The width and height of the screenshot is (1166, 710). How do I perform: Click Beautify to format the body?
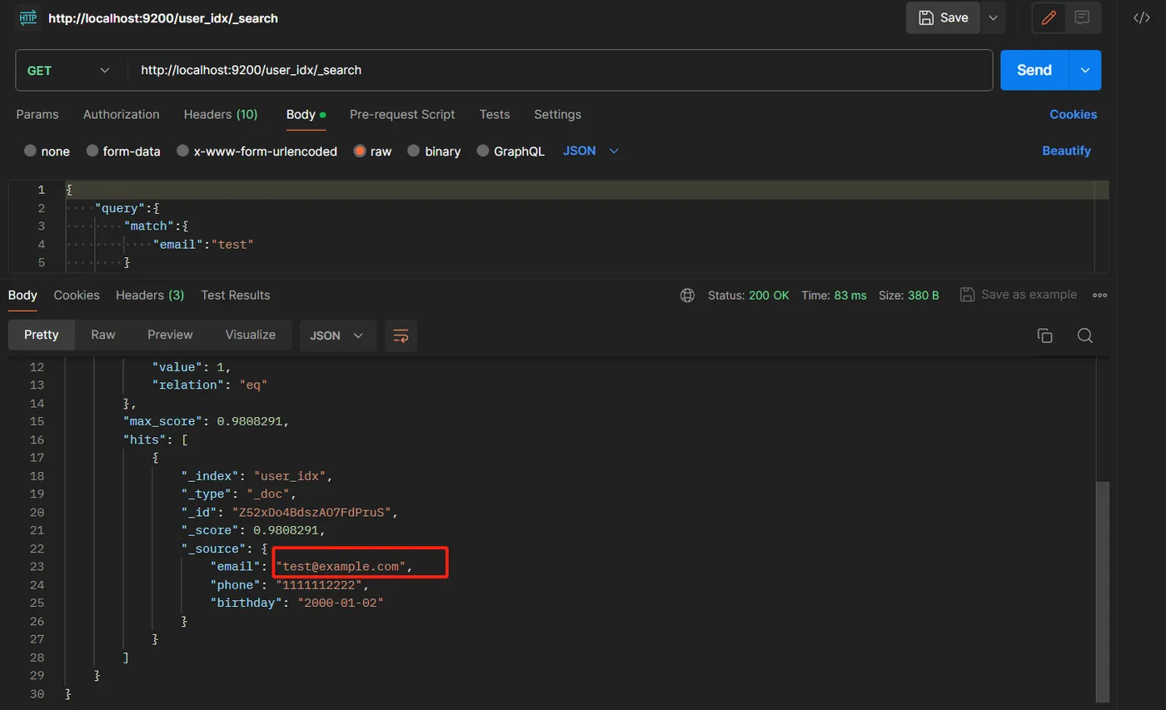tap(1066, 151)
